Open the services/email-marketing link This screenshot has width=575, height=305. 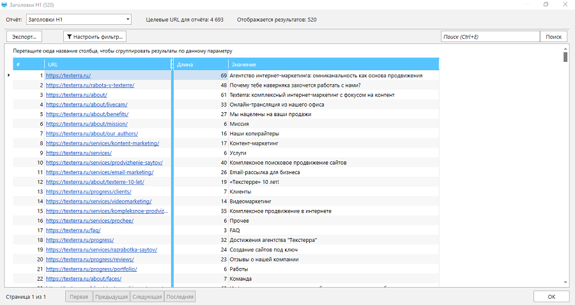pyautogui.click(x=100, y=172)
